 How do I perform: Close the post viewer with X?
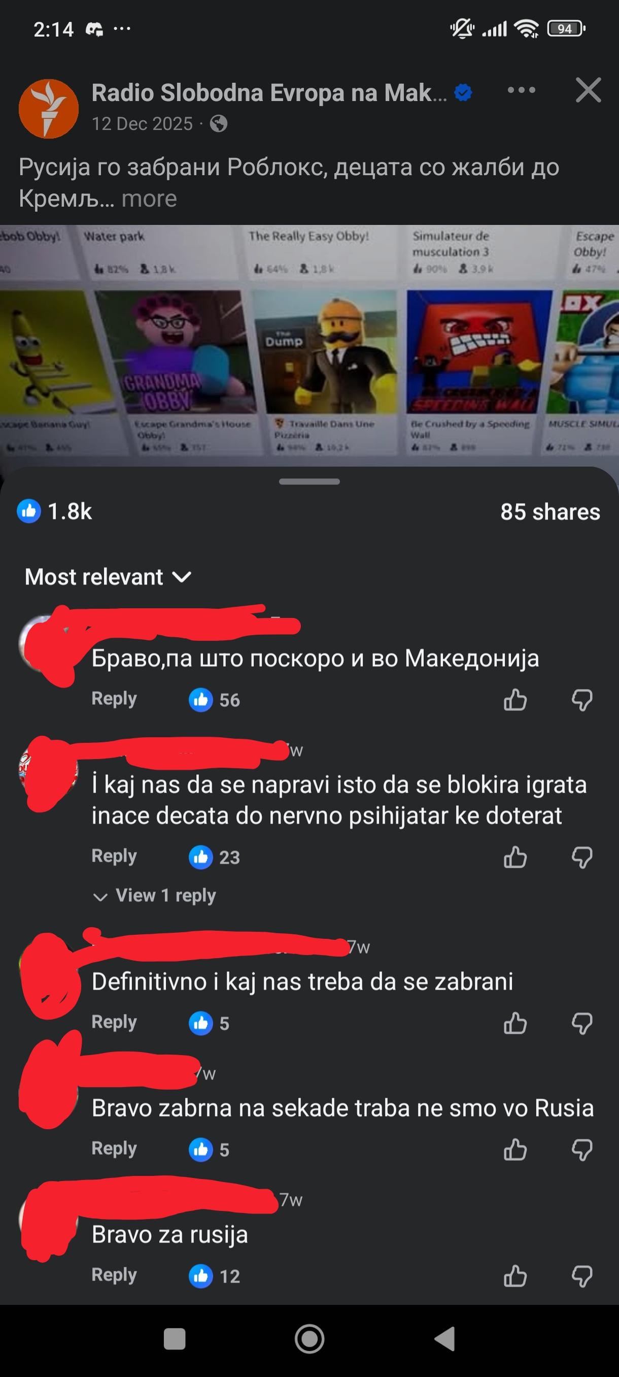coord(588,90)
